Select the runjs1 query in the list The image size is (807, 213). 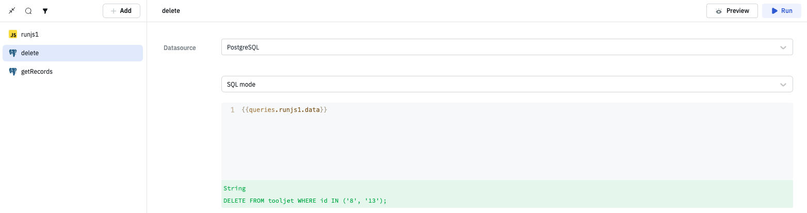(30, 35)
